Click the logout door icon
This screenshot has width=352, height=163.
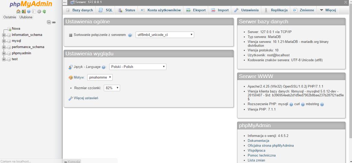[x=24, y=11]
